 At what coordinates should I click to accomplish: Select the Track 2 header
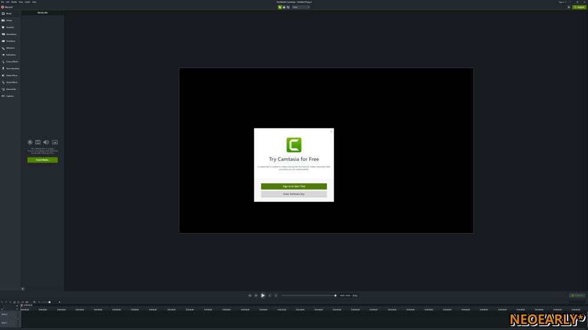pos(10,314)
